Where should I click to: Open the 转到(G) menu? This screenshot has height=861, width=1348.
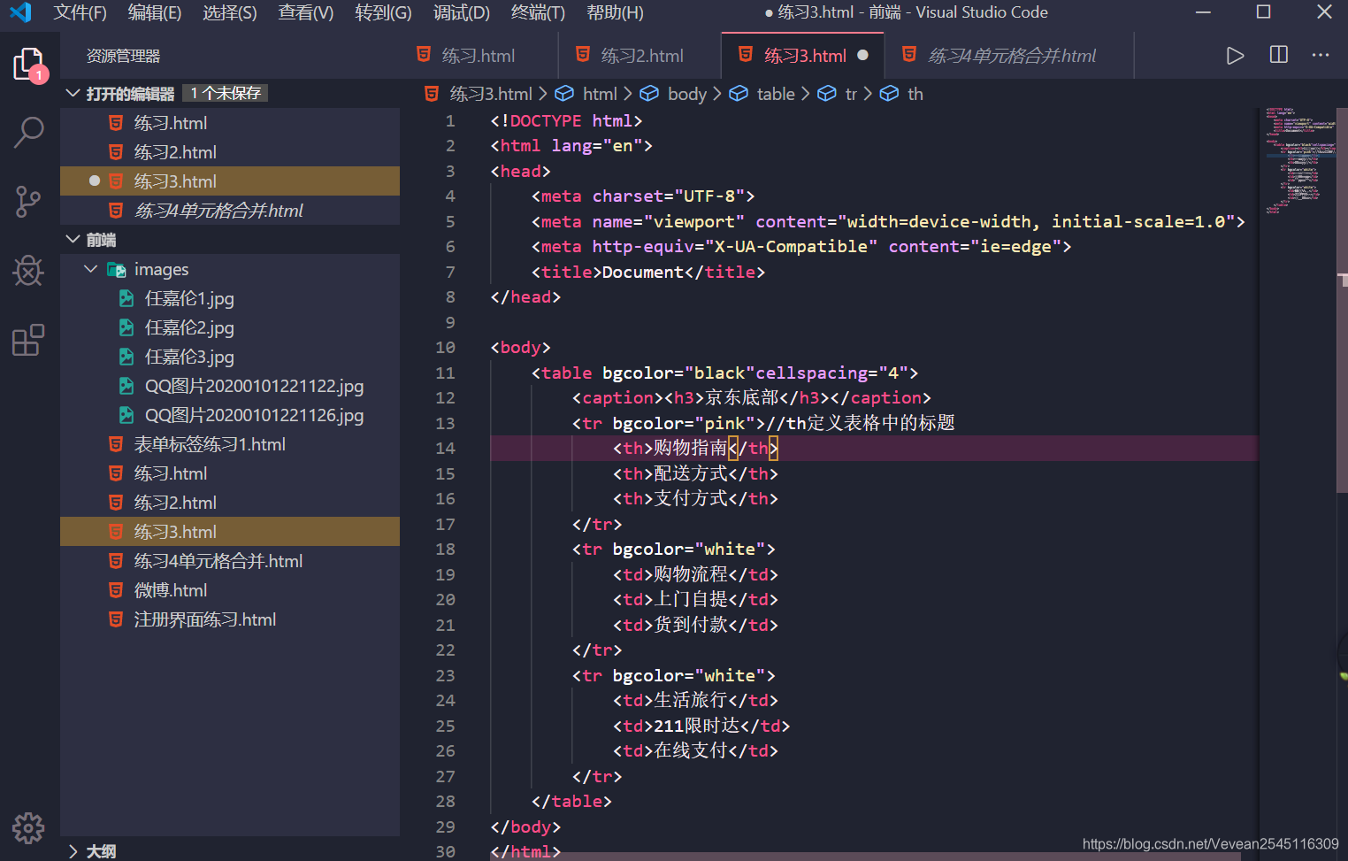(383, 12)
